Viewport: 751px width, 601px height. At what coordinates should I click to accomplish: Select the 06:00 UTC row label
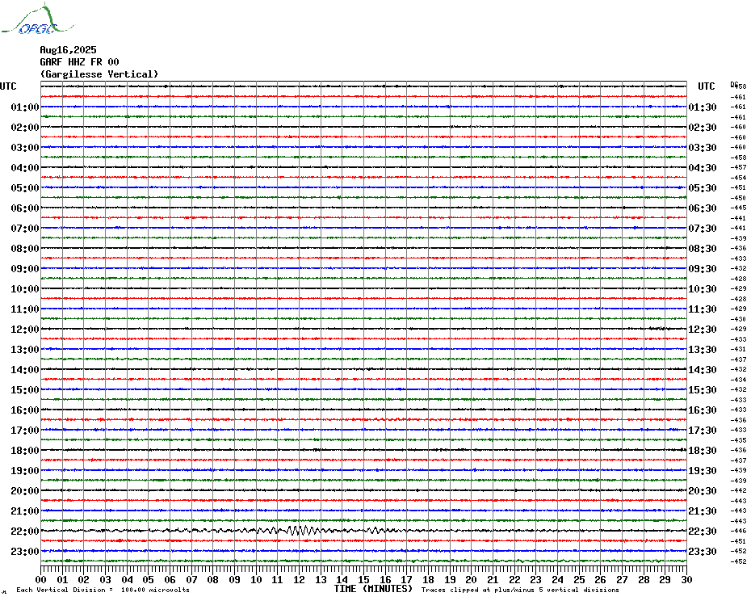pyautogui.click(x=25, y=208)
